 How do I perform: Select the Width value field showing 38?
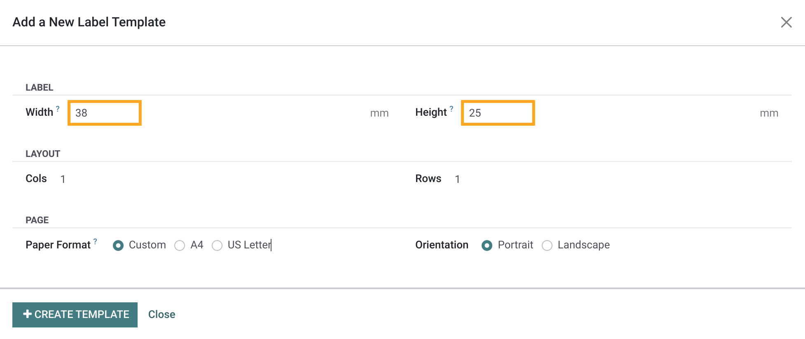tap(104, 113)
